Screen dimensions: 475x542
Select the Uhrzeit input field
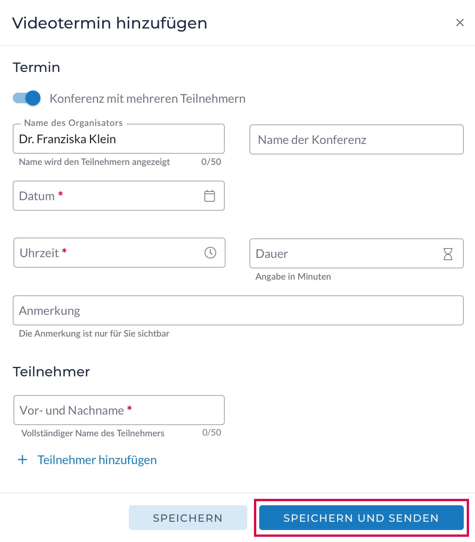(109, 253)
